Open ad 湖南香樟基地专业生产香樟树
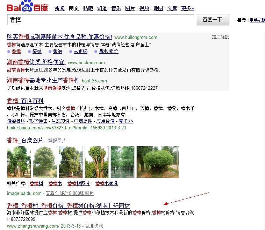This screenshot has height=230, width=265. [43, 80]
